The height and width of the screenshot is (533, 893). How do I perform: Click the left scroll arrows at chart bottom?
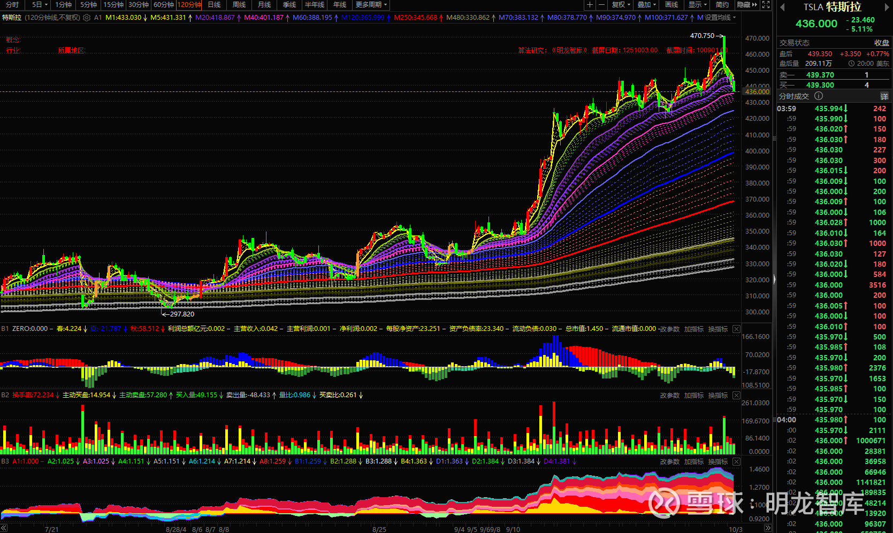click(4, 529)
